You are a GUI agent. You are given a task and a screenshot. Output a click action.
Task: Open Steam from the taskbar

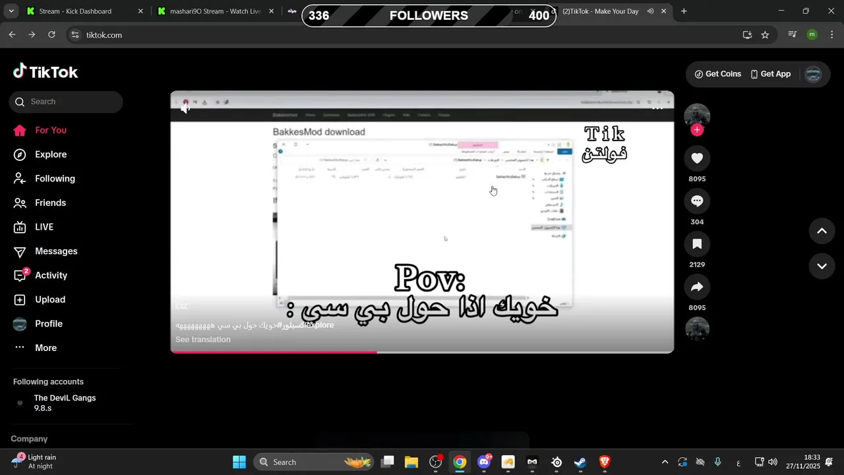tap(580, 462)
